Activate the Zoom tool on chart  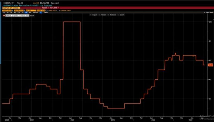(122, 15)
